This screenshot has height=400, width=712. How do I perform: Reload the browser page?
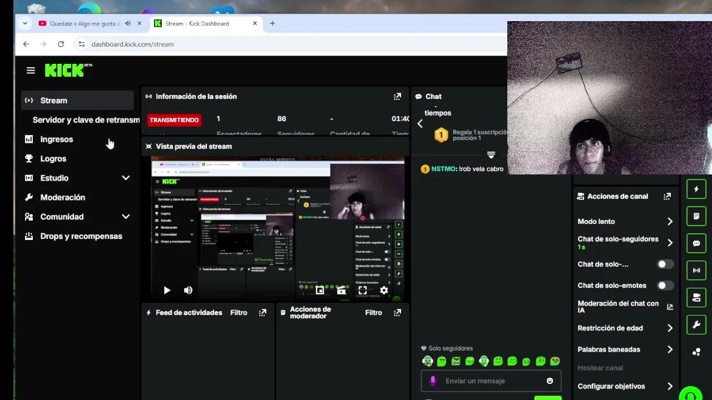tap(61, 44)
